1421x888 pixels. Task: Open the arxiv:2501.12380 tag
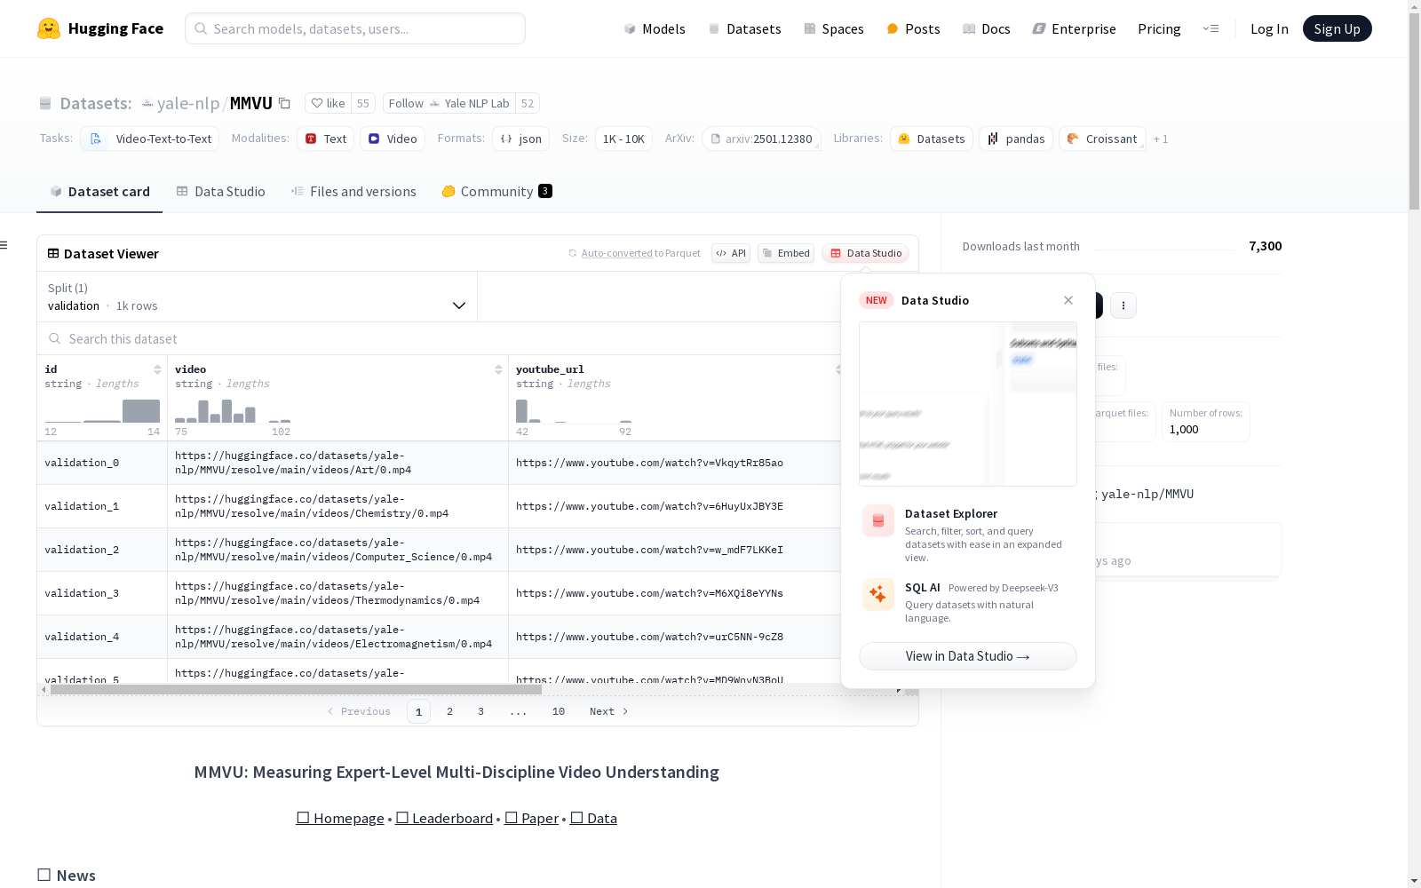pos(761,139)
